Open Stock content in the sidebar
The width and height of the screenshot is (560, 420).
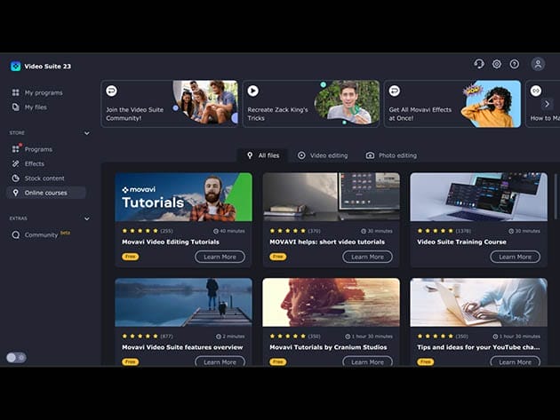44,178
